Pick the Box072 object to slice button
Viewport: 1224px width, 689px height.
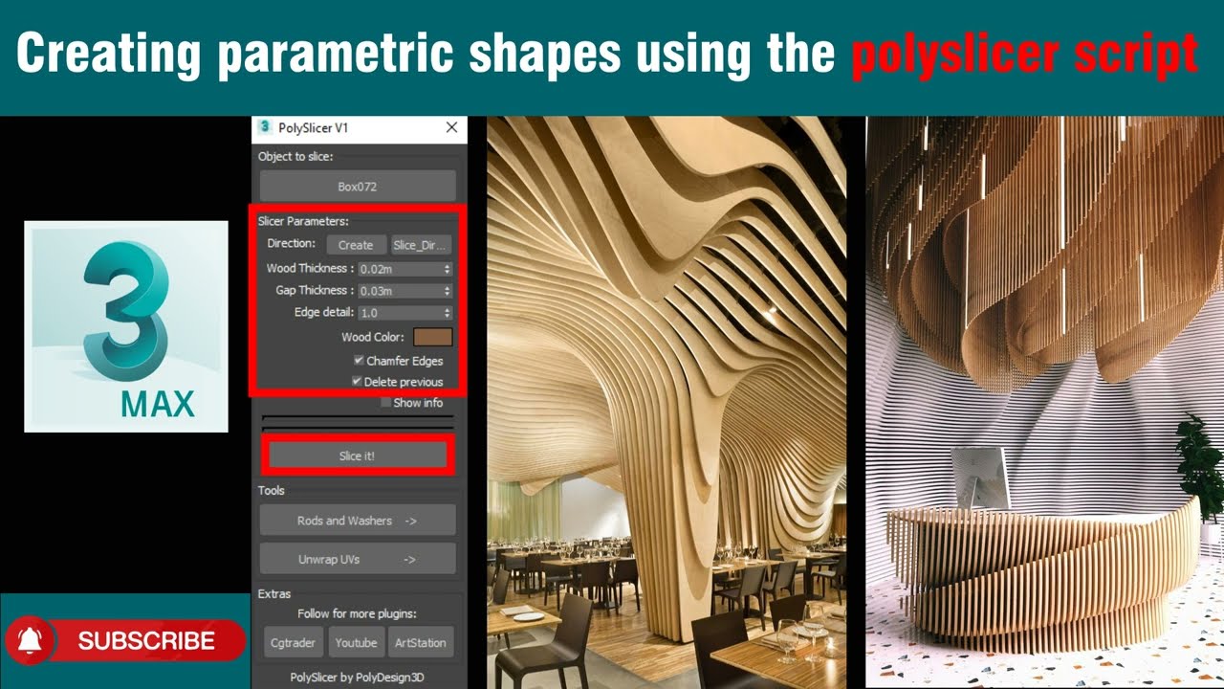tap(358, 187)
